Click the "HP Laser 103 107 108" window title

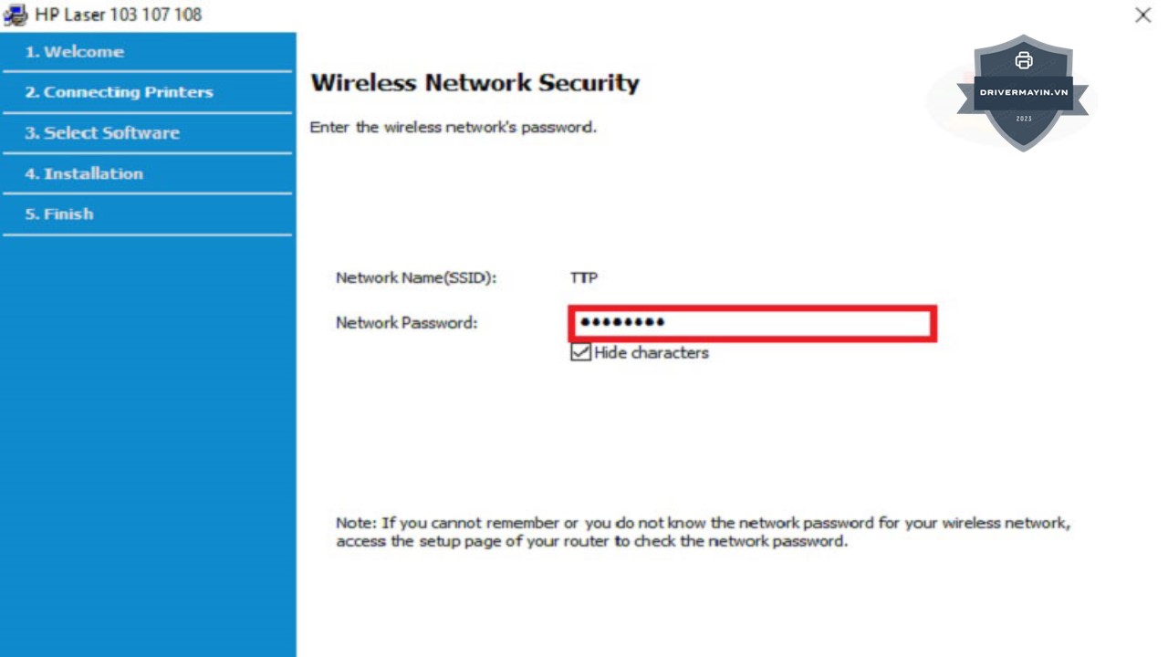click(x=119, y=15)
